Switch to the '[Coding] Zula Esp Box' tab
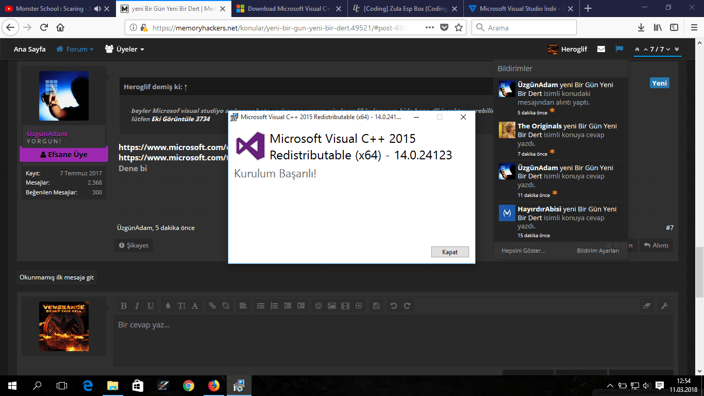Screen dimensions: 704x396 (x=405, y=9)
